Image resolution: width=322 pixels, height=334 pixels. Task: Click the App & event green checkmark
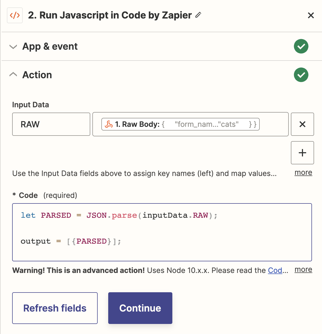point(301,47)
